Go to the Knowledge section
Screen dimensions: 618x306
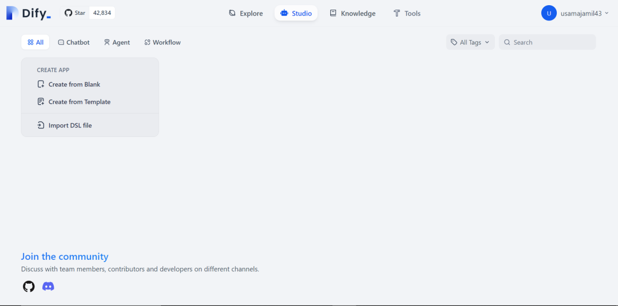352,13
